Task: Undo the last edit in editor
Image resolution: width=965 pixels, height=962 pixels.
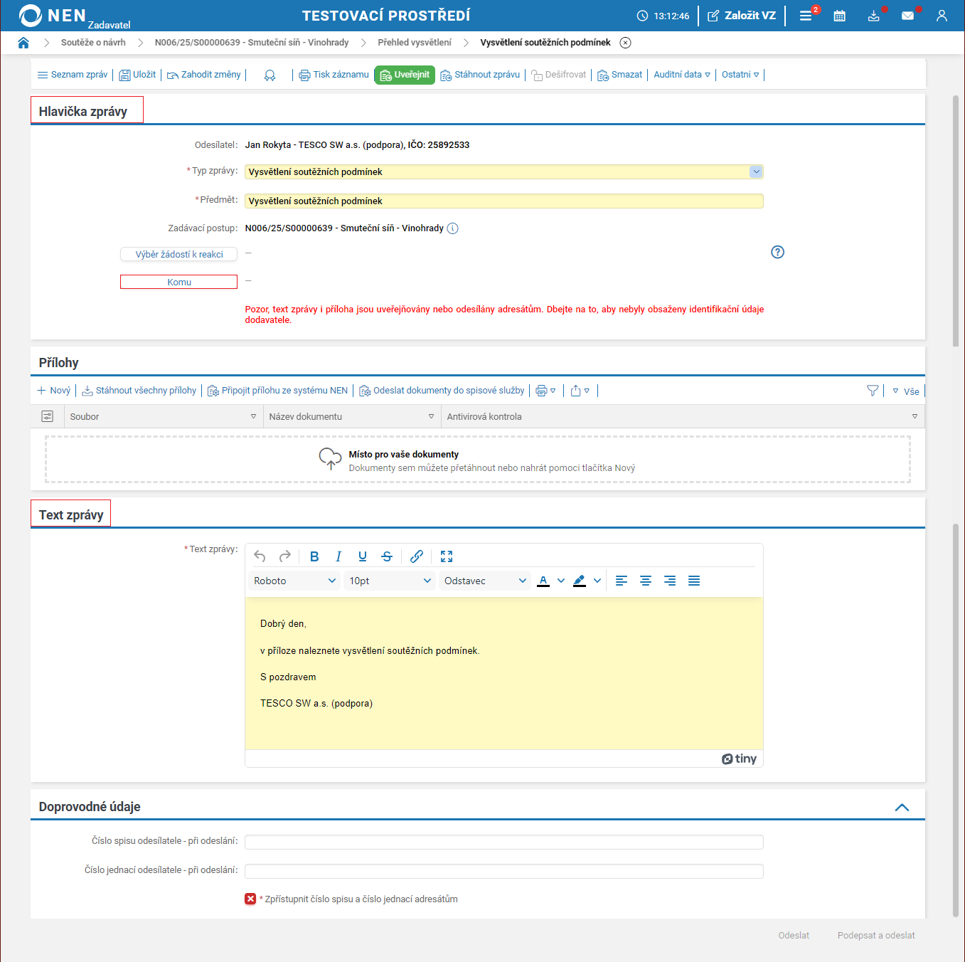Action: (x=260, y=556)
